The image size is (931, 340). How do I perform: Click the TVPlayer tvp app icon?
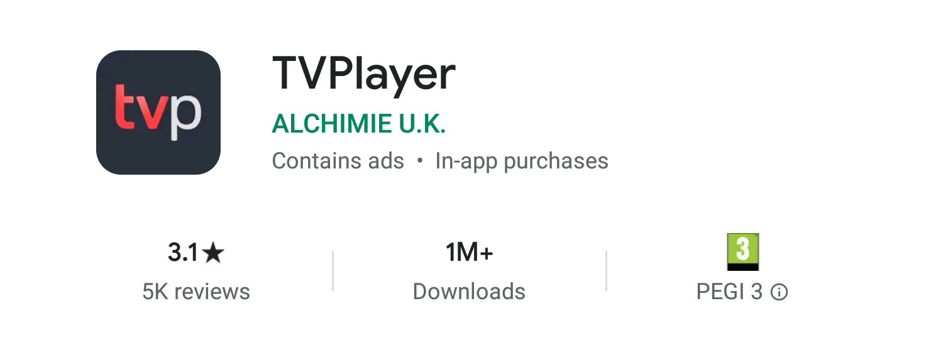(158, 112)
